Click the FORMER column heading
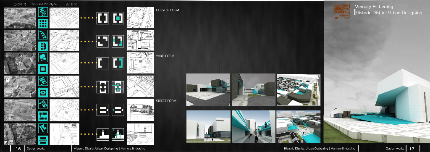Image resolution: width=430 pixels, height=152 pixels. pos(18,4)
